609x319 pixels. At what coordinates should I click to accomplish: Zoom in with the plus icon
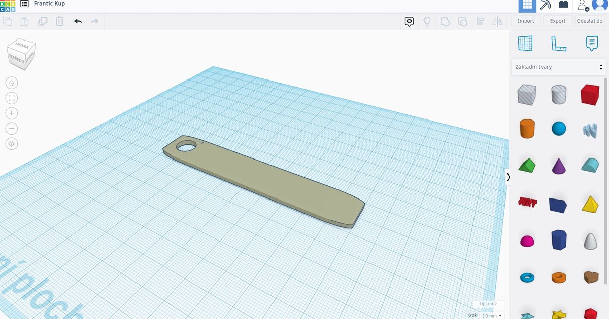[x=11, y=113]
